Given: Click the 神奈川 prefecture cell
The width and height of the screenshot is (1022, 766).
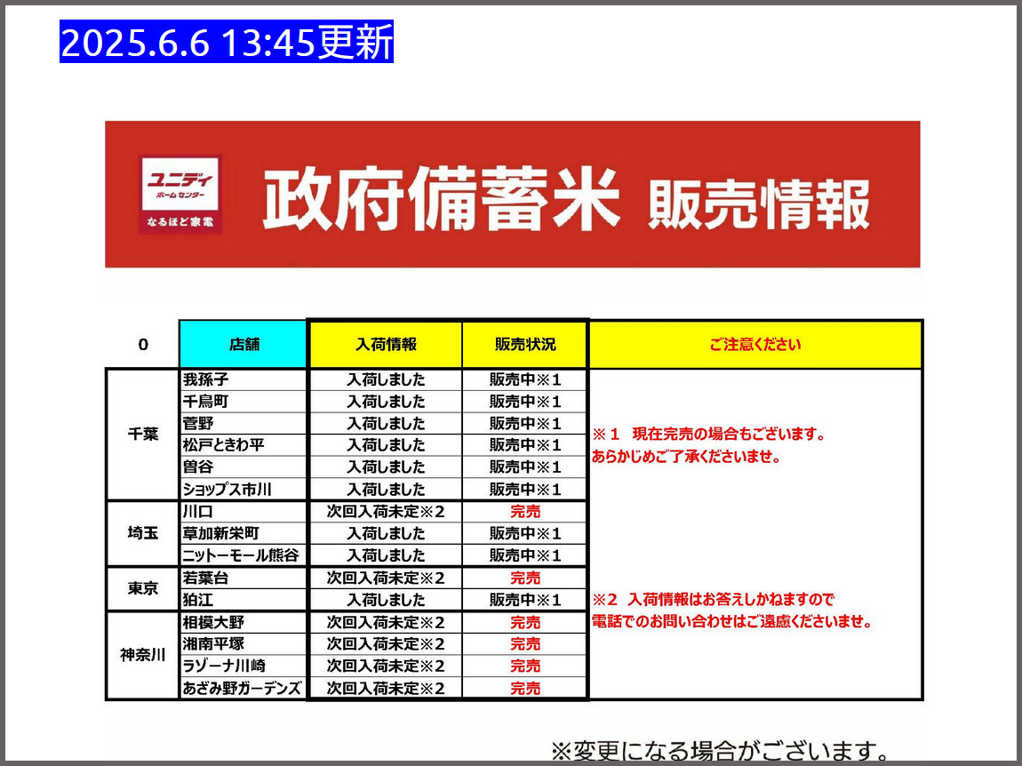Looking at the screenshot, I should (x=143, y=656).
